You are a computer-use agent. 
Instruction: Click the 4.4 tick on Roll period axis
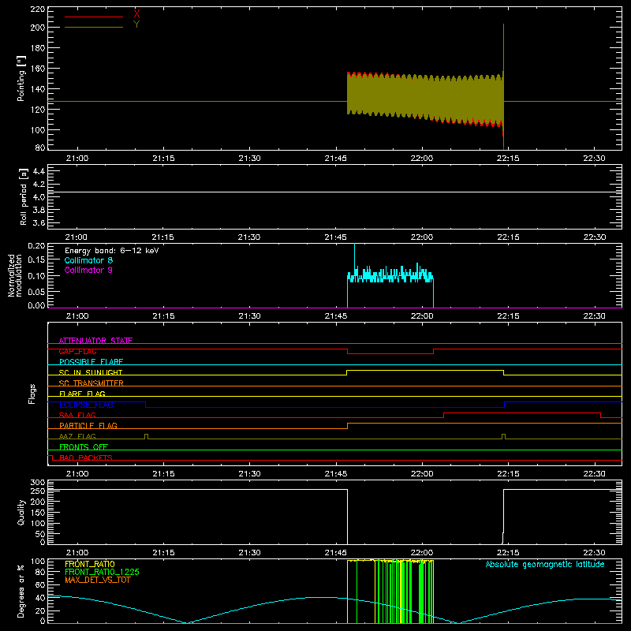pos(39,171)
